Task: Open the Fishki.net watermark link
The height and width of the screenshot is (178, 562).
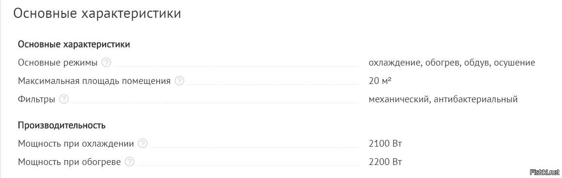Action: tap(544, 173)
